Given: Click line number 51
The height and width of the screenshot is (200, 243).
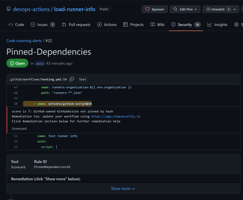Looking at the screenshot, I should coord(16,136).
